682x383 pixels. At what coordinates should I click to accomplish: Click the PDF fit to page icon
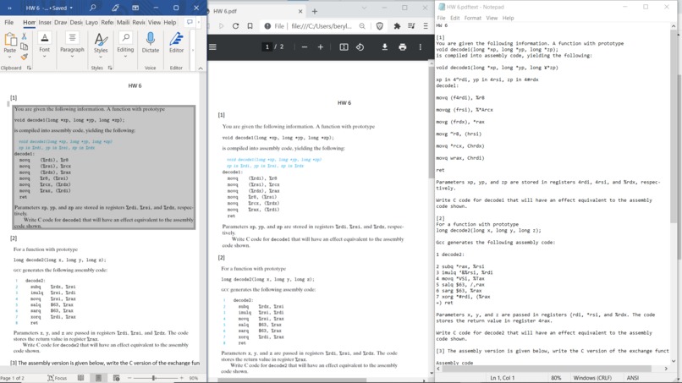point(344,47)
